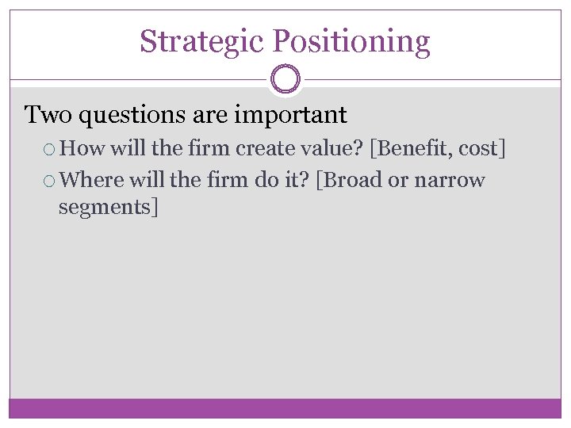Click the "[Broad or narrow" bracketed text
571x428 pixels.
(400, 180)
